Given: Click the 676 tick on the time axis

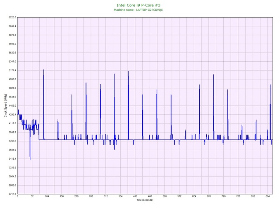Looking at the screenshot, I should [x=209, y=196].
